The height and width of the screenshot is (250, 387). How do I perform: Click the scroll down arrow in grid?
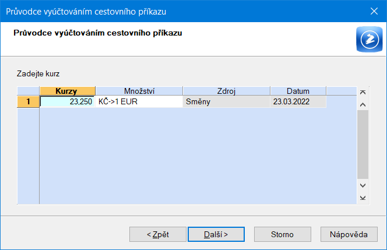click(x=363, y=185)
